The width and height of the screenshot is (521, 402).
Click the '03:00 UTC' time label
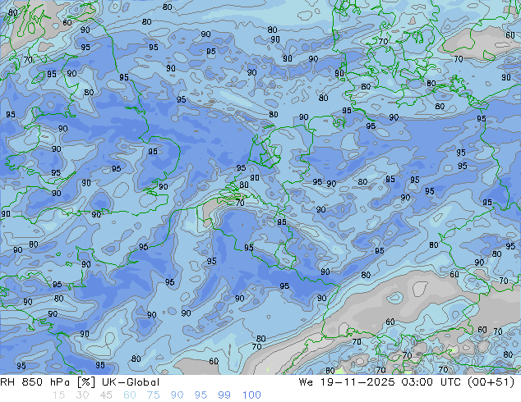431,382
